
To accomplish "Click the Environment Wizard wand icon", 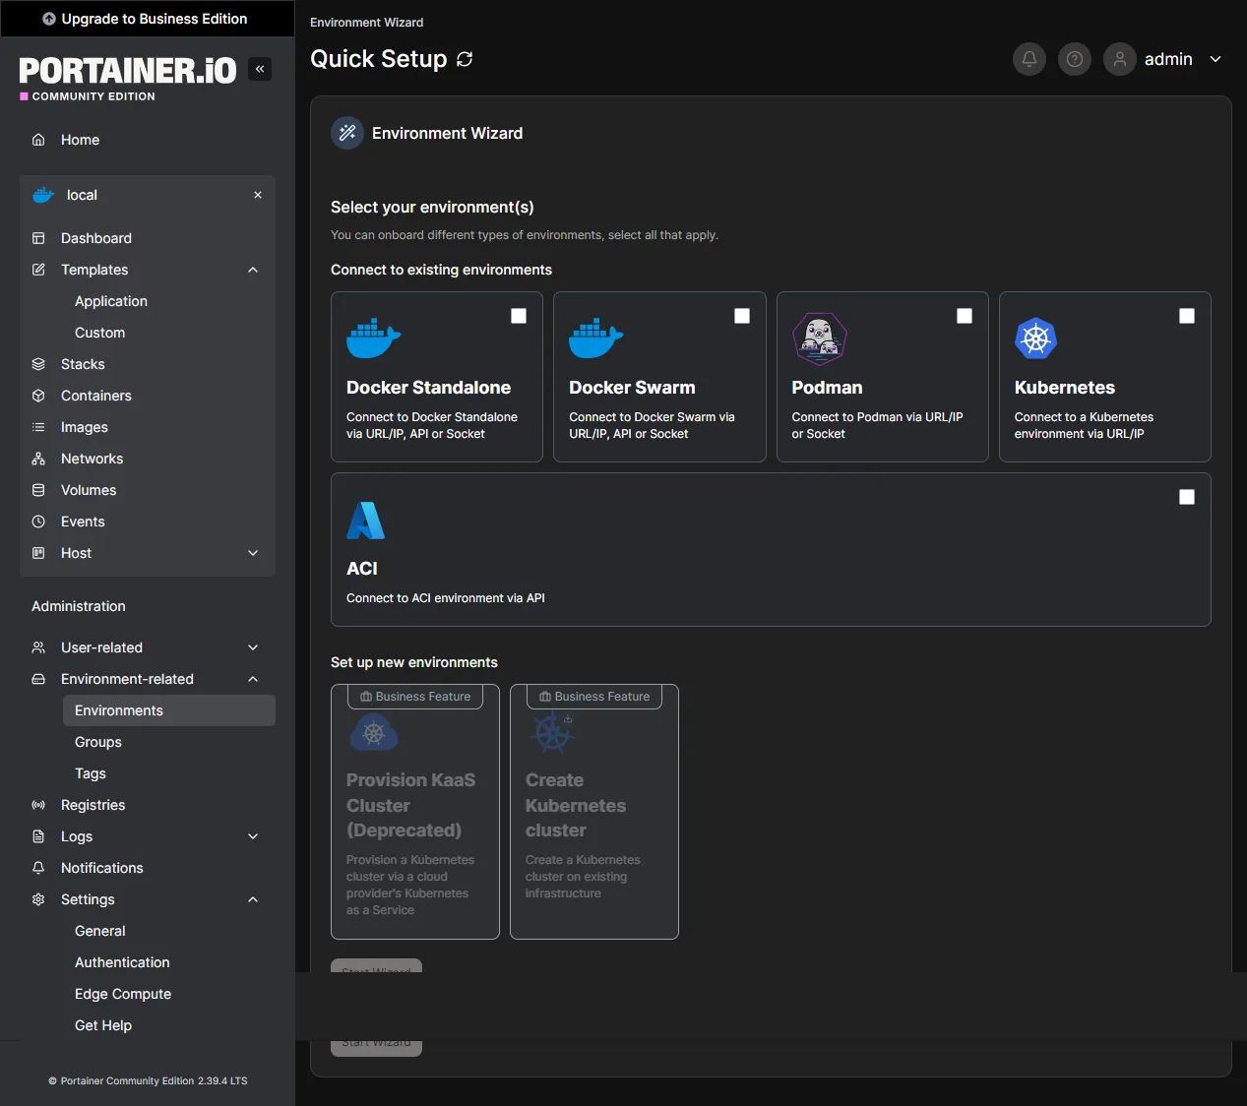I will [x=347, y=133].
